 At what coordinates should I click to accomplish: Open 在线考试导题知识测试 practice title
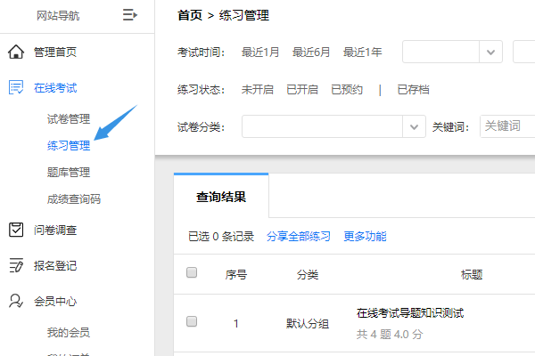click(410, 312)
